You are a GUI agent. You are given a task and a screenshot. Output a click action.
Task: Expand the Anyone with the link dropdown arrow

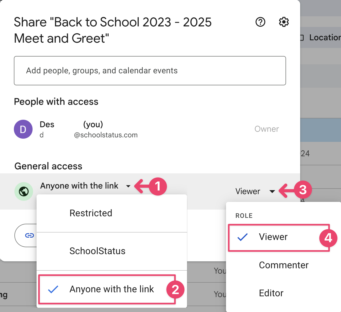point(128,186)
